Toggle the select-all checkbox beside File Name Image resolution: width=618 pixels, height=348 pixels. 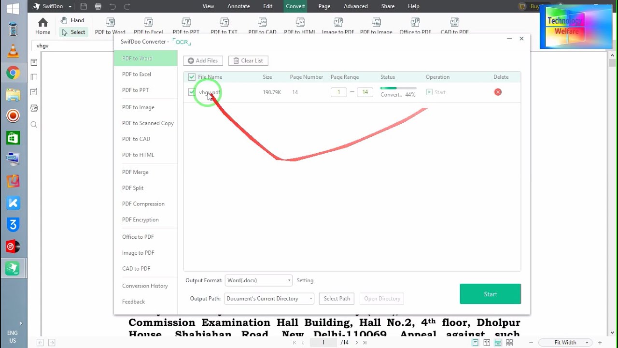[192, 77]
